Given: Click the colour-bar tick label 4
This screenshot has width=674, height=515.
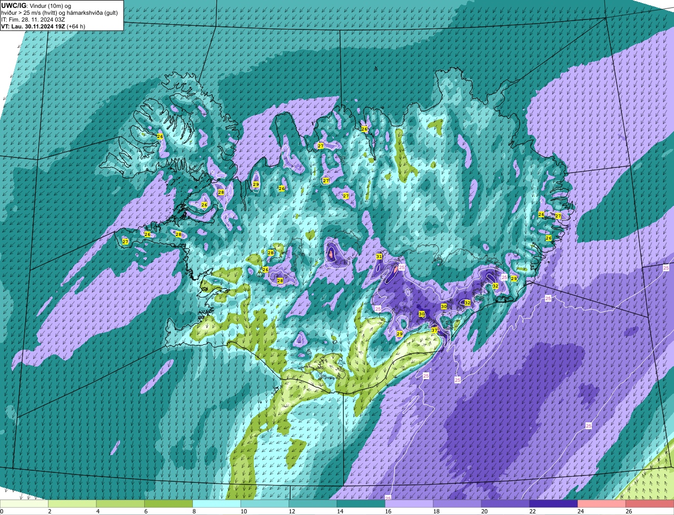Looking at the screenshot, I should pos(97,511).
